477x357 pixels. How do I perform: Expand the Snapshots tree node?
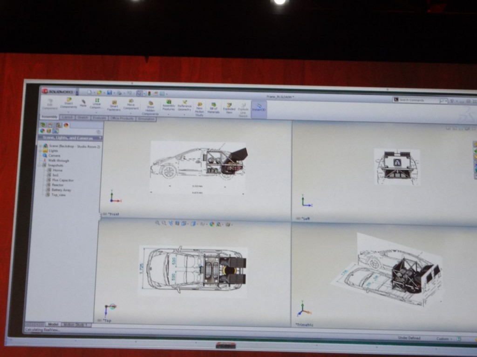pos(40,165)
